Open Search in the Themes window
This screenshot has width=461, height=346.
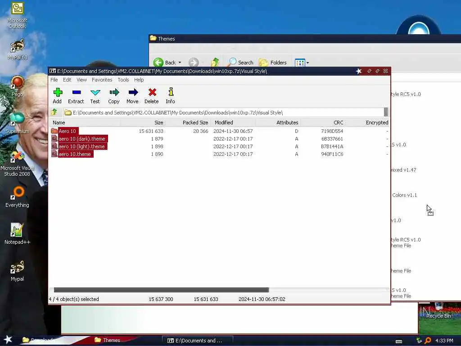tap(240, 62)
